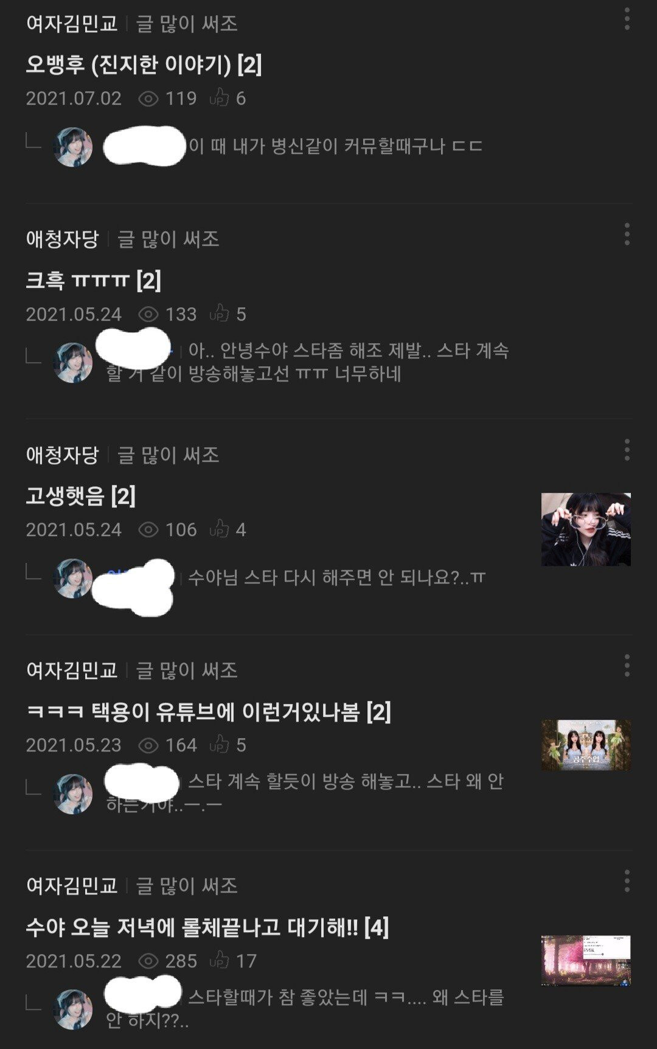
Task: Click the view-count eye icon showing 285
Action: 148,961
